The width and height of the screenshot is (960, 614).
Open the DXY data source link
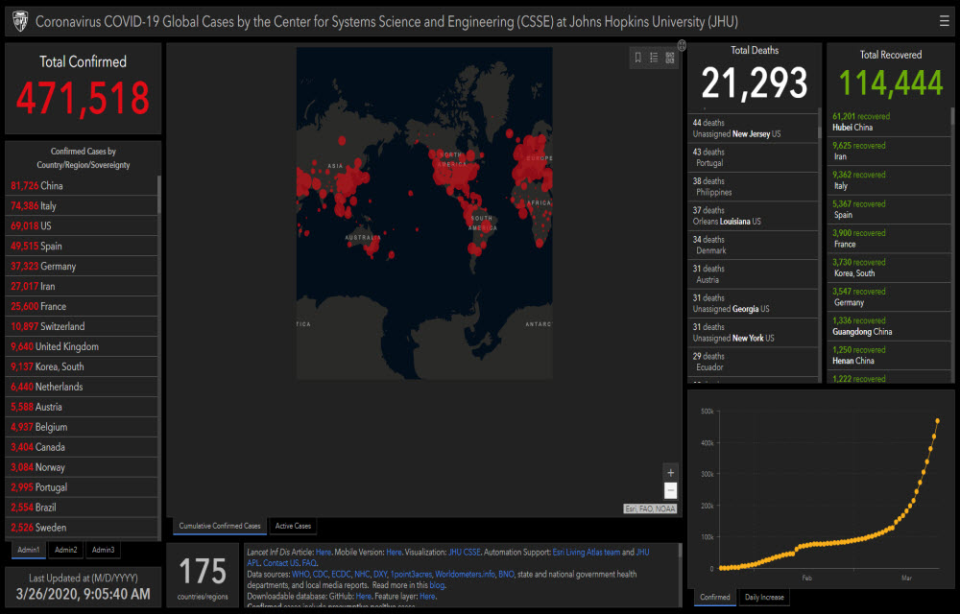tap(380, 575)
